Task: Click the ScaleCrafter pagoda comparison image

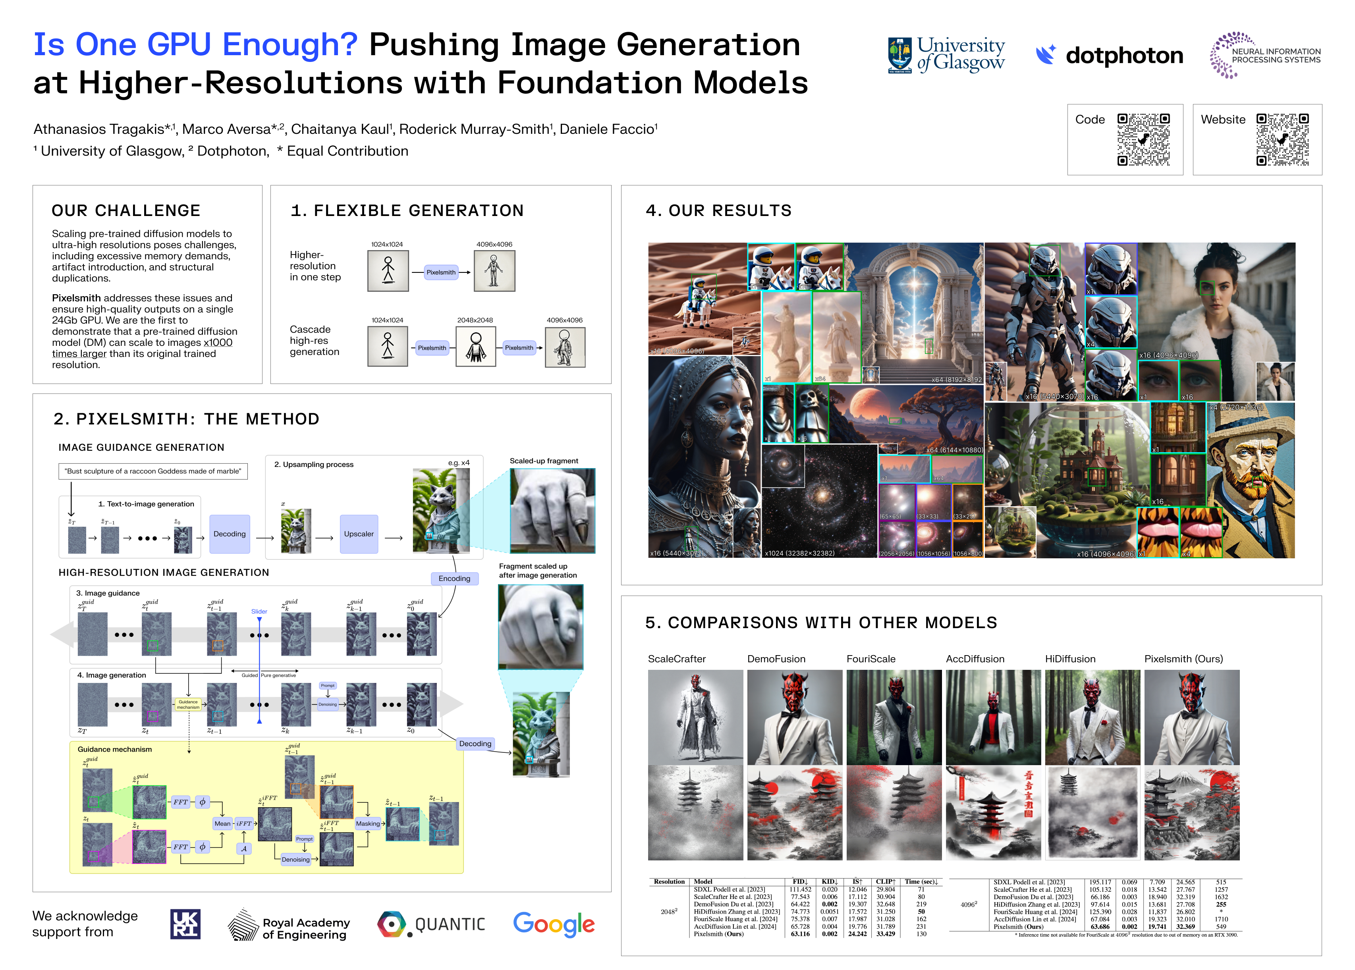Action: pos(695,814)
